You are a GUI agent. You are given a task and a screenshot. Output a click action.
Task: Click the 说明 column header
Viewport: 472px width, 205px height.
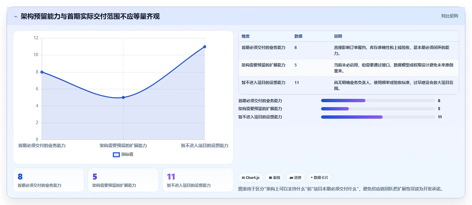[x=338, y=36]
